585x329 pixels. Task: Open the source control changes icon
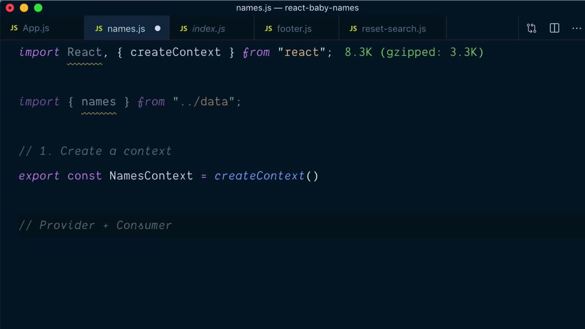[532, 28]
